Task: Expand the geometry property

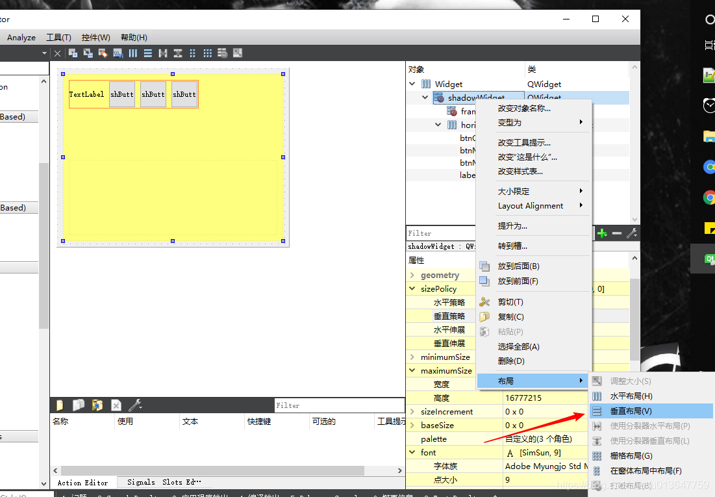Action: [x=412, y=275]
